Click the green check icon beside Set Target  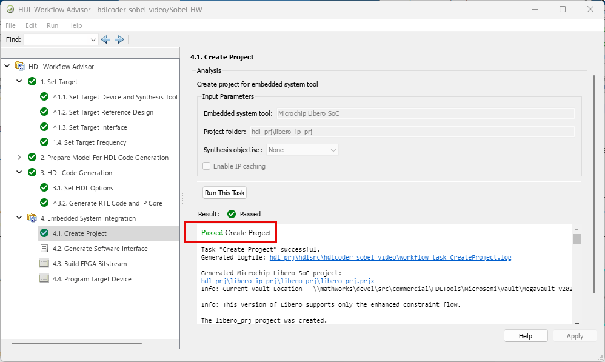(32, 82)
